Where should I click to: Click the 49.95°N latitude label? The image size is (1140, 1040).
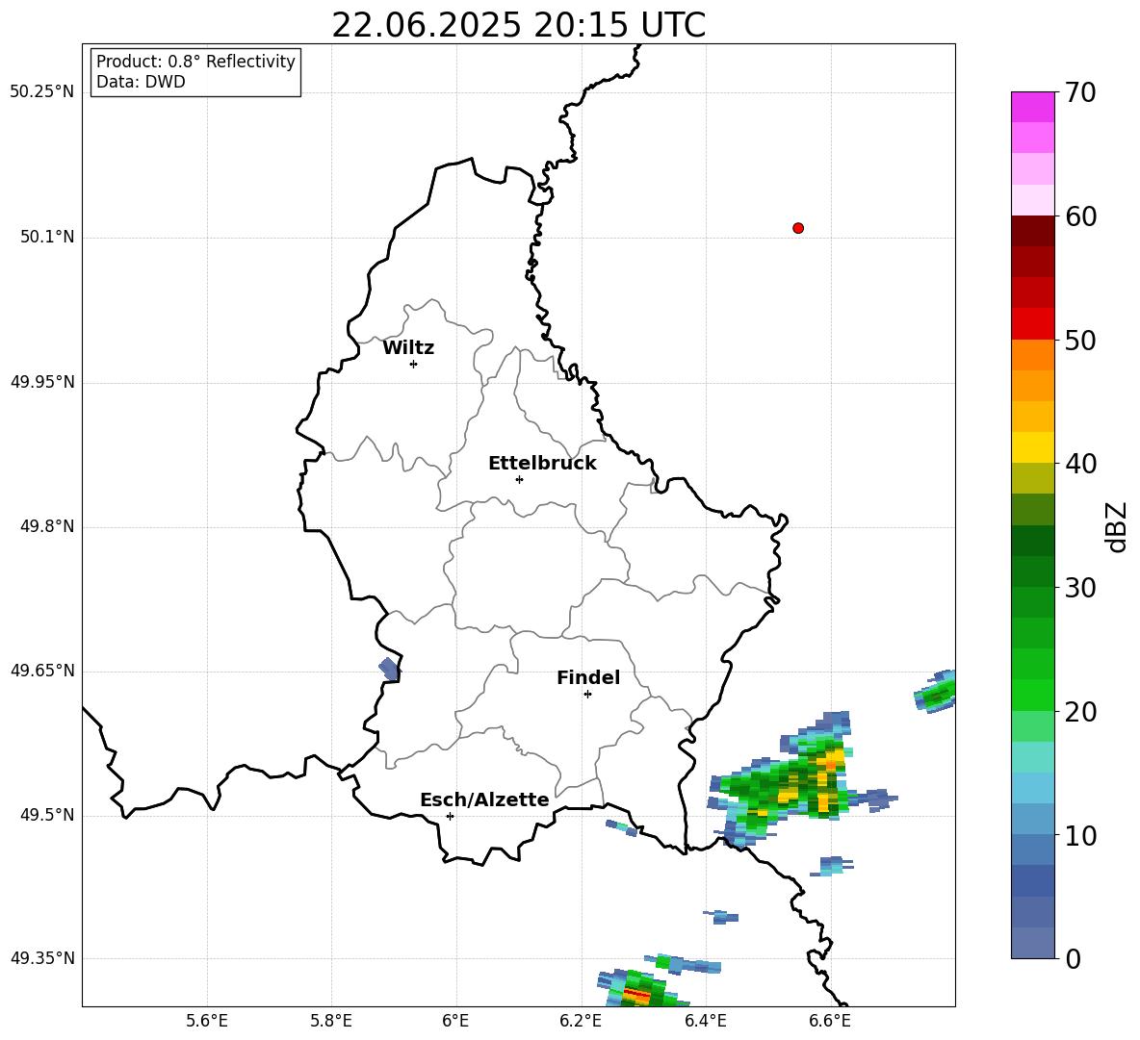point(42,382)
